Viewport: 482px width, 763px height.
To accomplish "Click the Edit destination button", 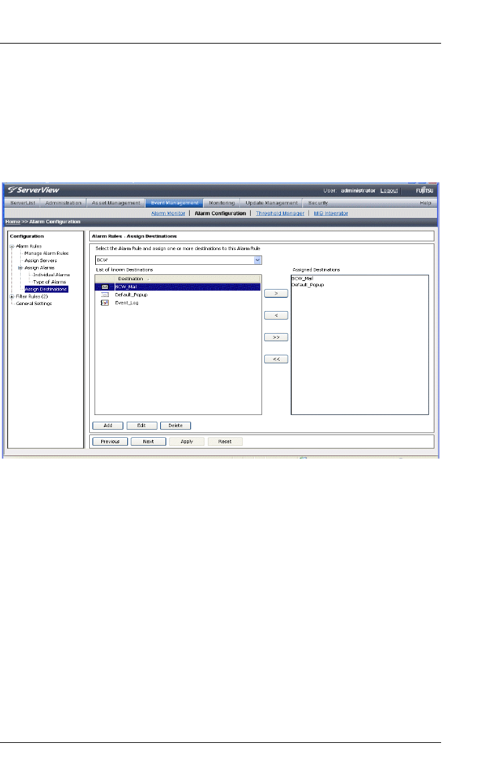I will click(141, 426).
